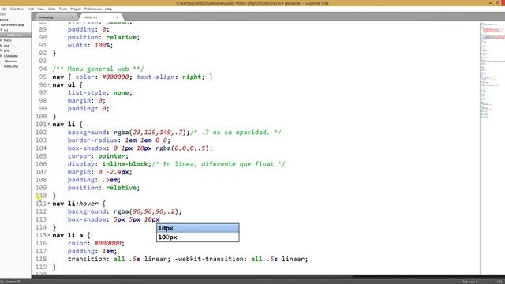Open .htaccess file in sidebar
The width and height of the screenshot is (505, 284).
(x=10, y=62)
